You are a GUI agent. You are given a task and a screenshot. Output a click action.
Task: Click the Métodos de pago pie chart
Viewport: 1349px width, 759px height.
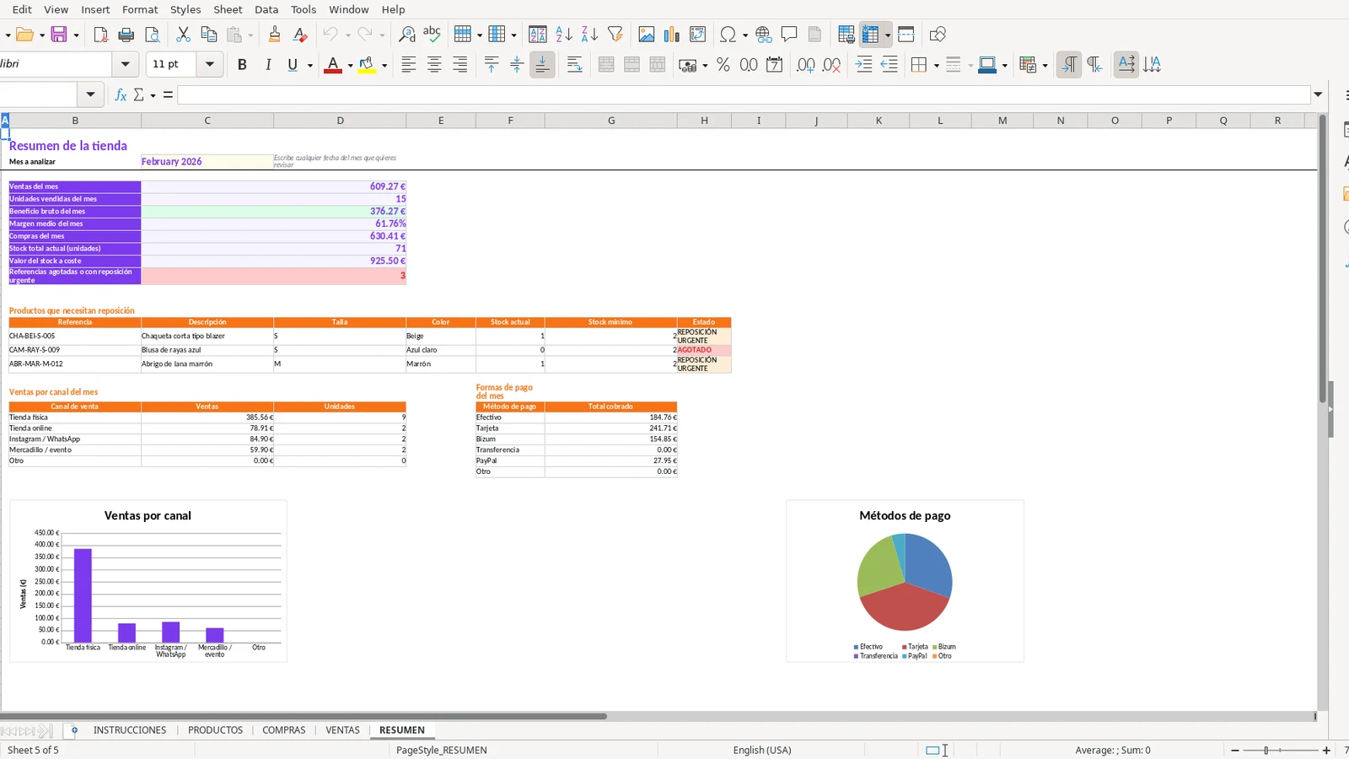tap(905, 581)
